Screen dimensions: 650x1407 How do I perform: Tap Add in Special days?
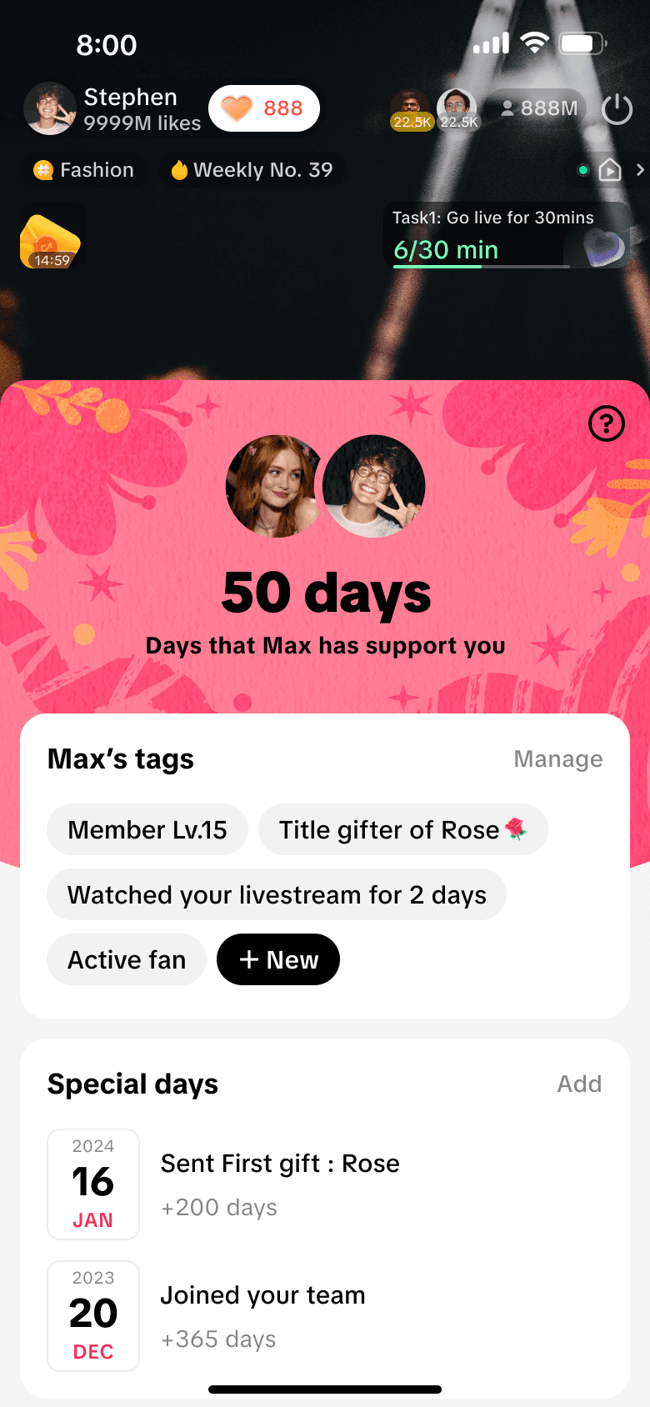tap(579, 1084)
